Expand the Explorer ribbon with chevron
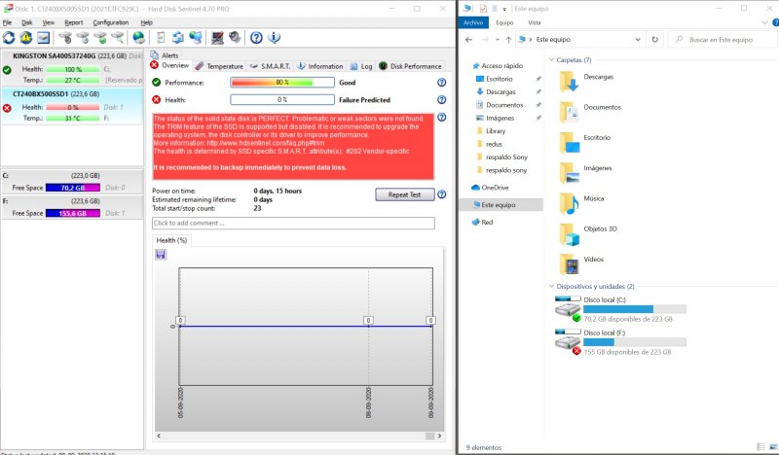This screenshot has height=455, width=779. 764,22
